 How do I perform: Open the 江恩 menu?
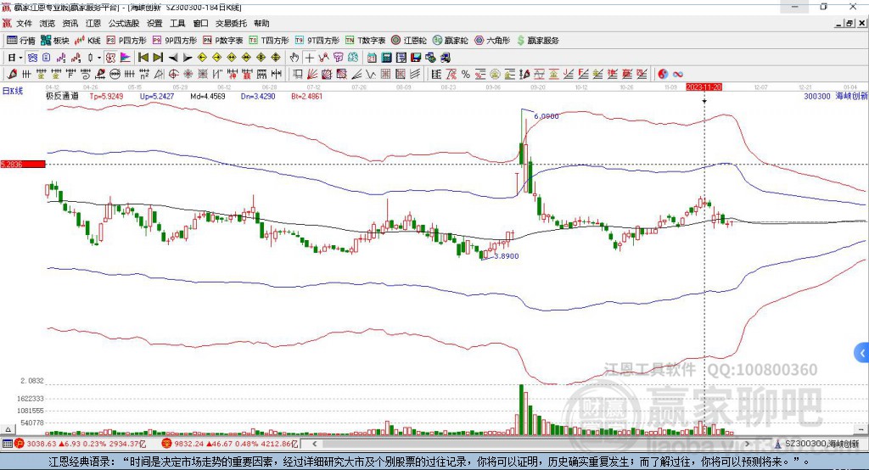(93, 23)
